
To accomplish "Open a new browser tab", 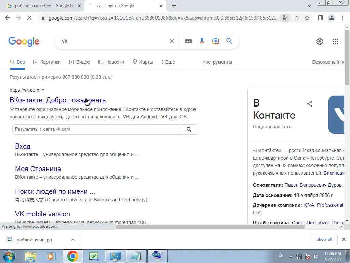I will tap(174, 6).
